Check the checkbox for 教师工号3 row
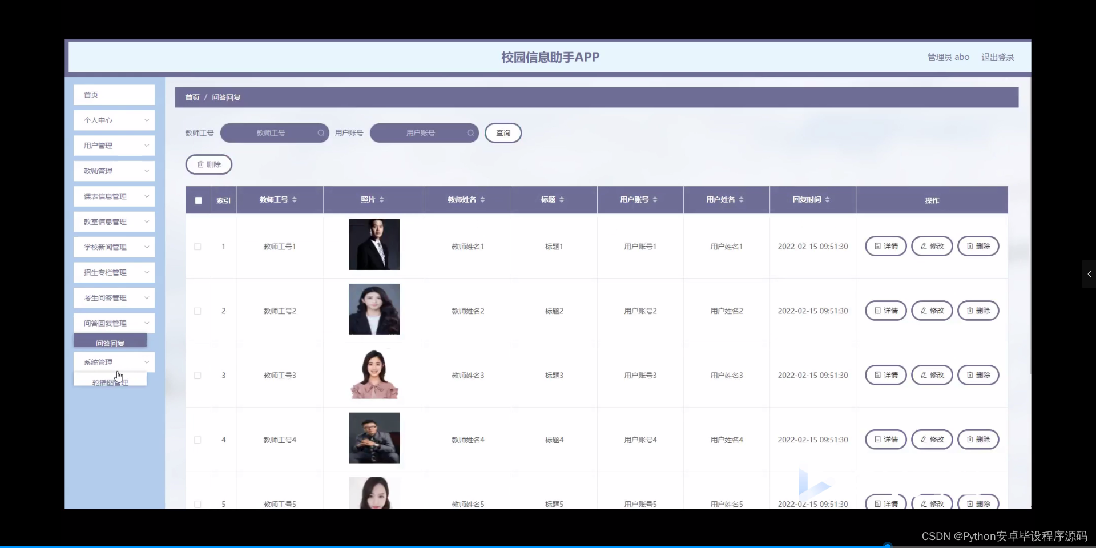1096x548 pixels. 198,375
